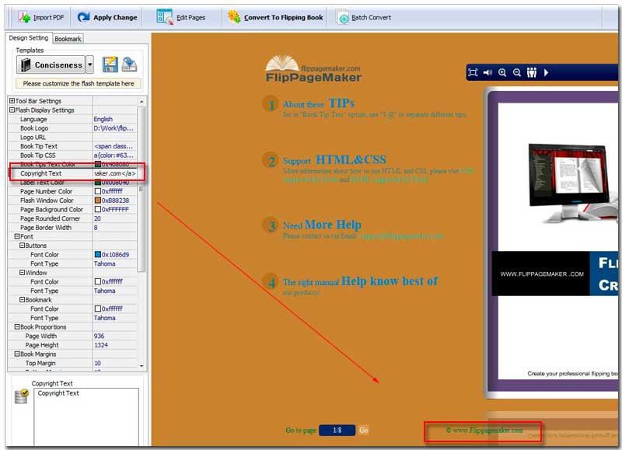Click the Conciseness template button

tap(51, 65)
